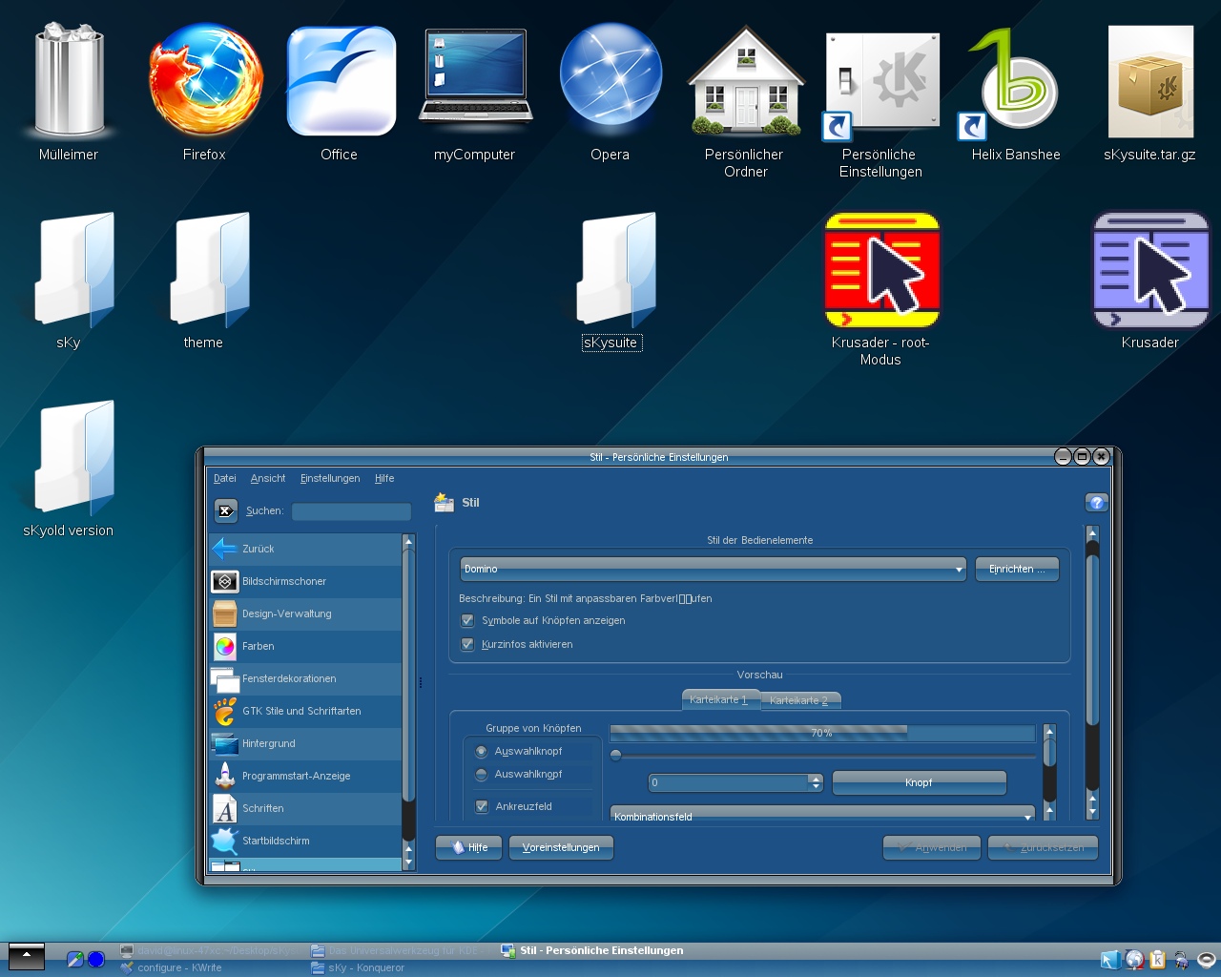Launch Krusader - root-Modus icon
Screen dimensions: 1221x977
click(x=882, y=270)
